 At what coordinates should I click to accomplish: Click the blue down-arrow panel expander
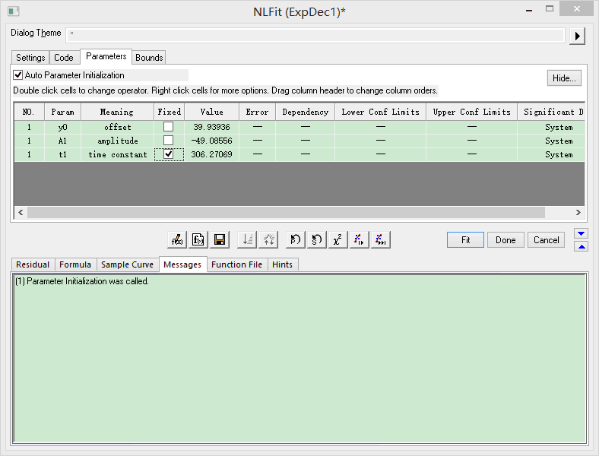pos(581,233)
